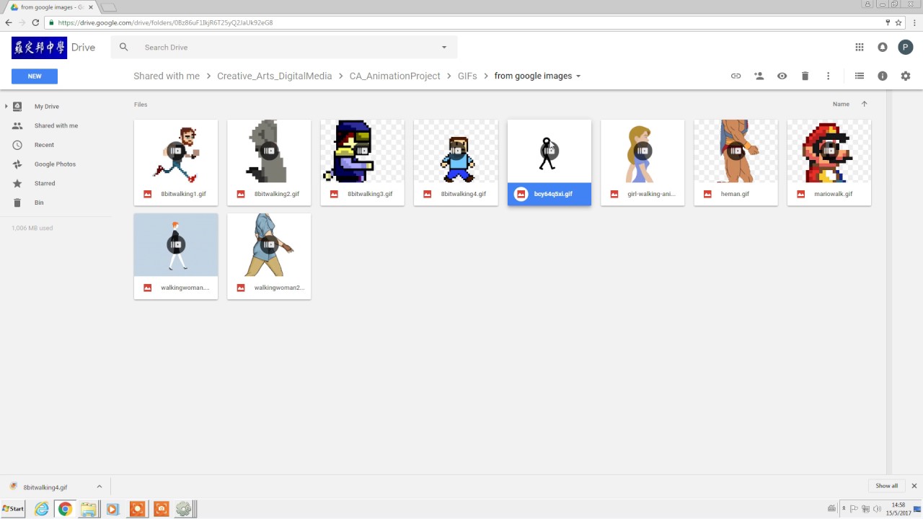This screenshot has width=923, height=519.
Task: Go to GIFs breadcrumb
Action: [467, 76]
